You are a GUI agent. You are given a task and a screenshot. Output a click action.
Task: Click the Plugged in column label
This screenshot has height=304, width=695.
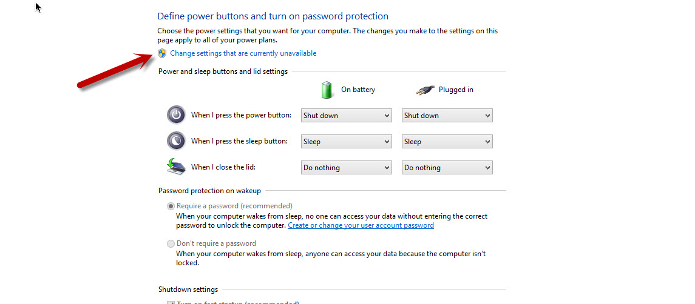coord(456,90)
